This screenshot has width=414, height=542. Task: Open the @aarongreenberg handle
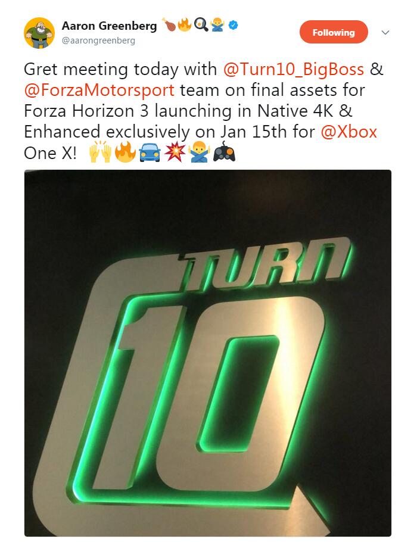(x=98, y=41)
